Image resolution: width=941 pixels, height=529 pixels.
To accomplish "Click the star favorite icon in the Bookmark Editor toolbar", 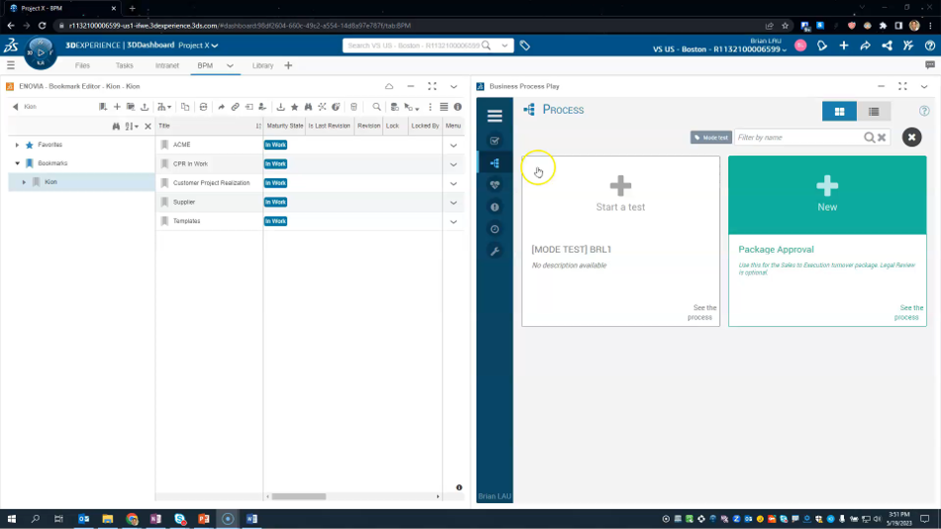I will point(294,107).
